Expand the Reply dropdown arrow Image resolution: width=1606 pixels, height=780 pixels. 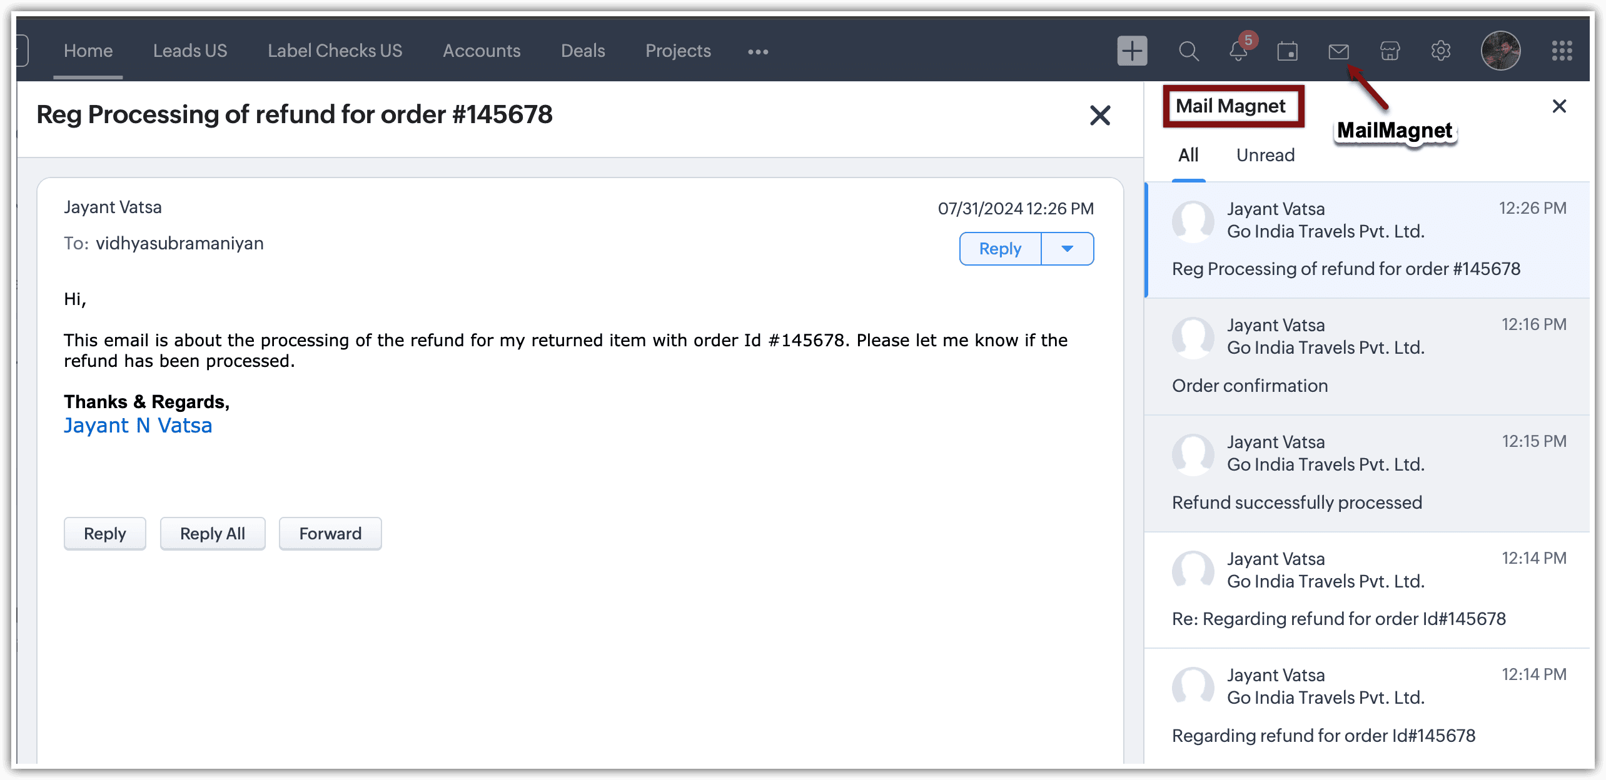(x=1067, y=249)
